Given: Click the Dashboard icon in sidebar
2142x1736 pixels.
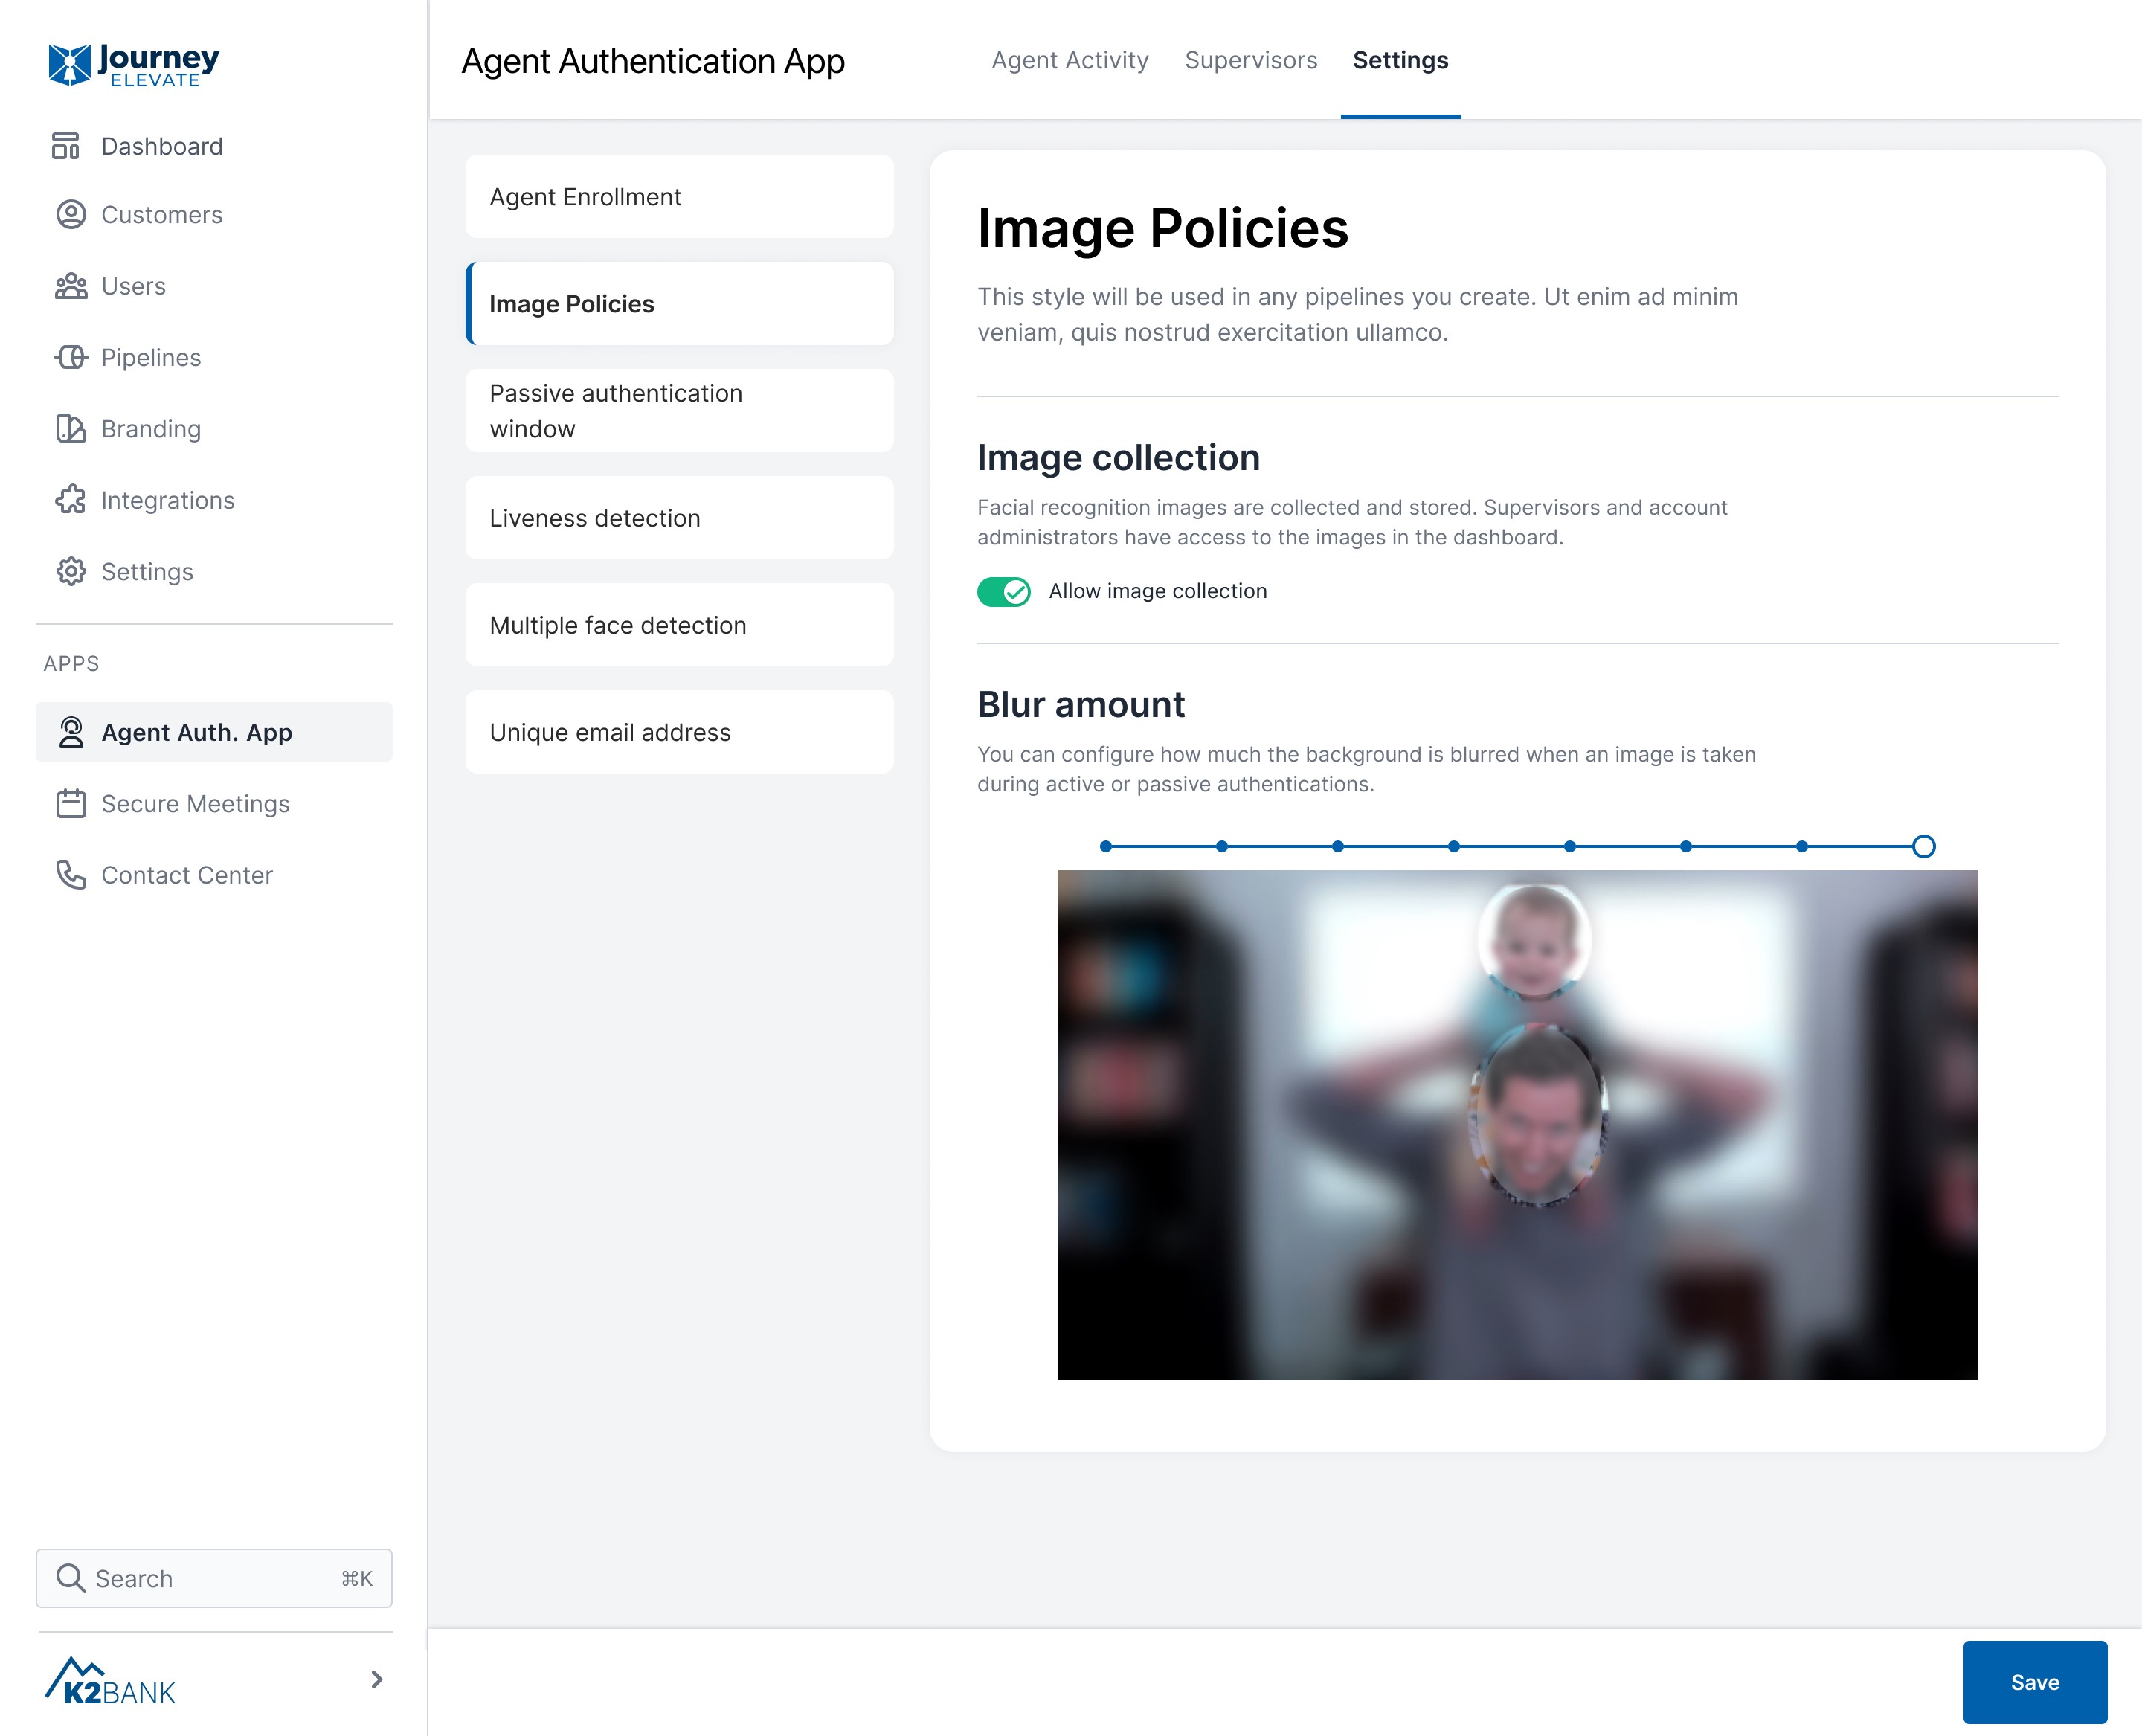Looking at the screenshot, I should coord(66,146).
